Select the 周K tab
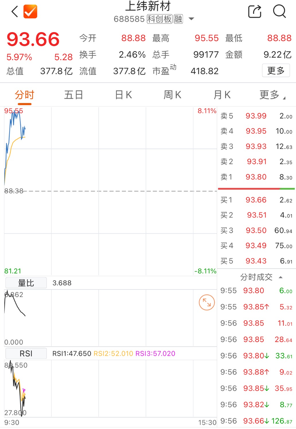 pos(172,95)
